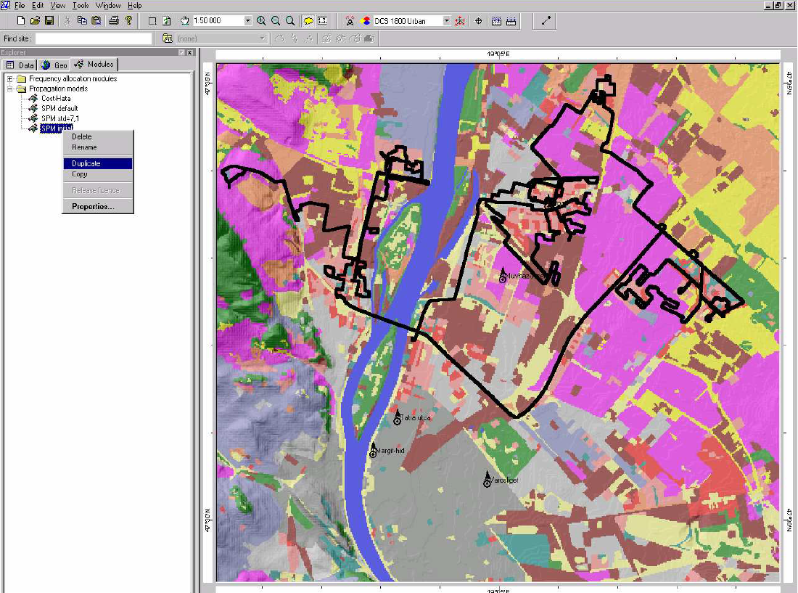Viewport: 798px width, 593px height.
Task: Click the crosshair target toolbar icon
Action: point(478,21)
